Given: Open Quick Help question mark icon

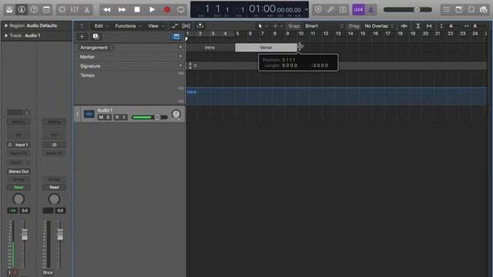Looking at the screenshot, I should pos(34,9).
